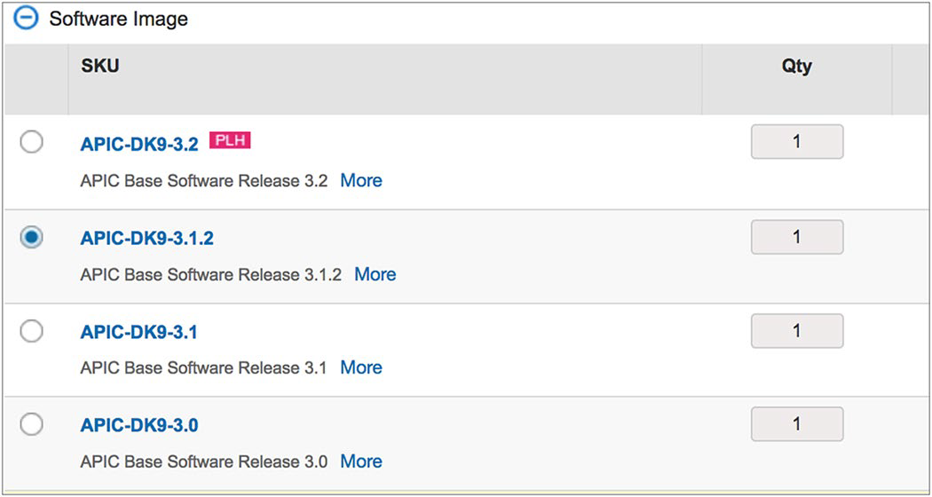Click the Qty field for APIC-DK9-3.2
The height and width of the screenshot is (497, 932).
(796, 142)
